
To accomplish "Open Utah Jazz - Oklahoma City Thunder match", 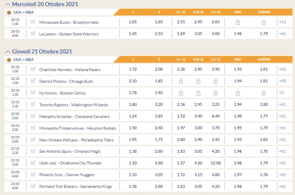I will (70, 163).
